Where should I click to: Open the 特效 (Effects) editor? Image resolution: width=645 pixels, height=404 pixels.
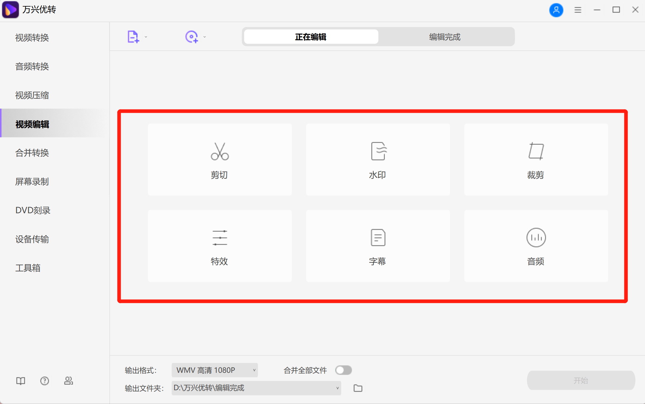220,246
